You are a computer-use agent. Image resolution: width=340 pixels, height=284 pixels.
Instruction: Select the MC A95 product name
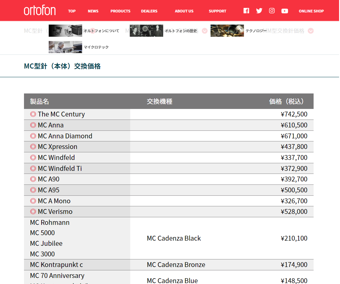click(48, 190)
